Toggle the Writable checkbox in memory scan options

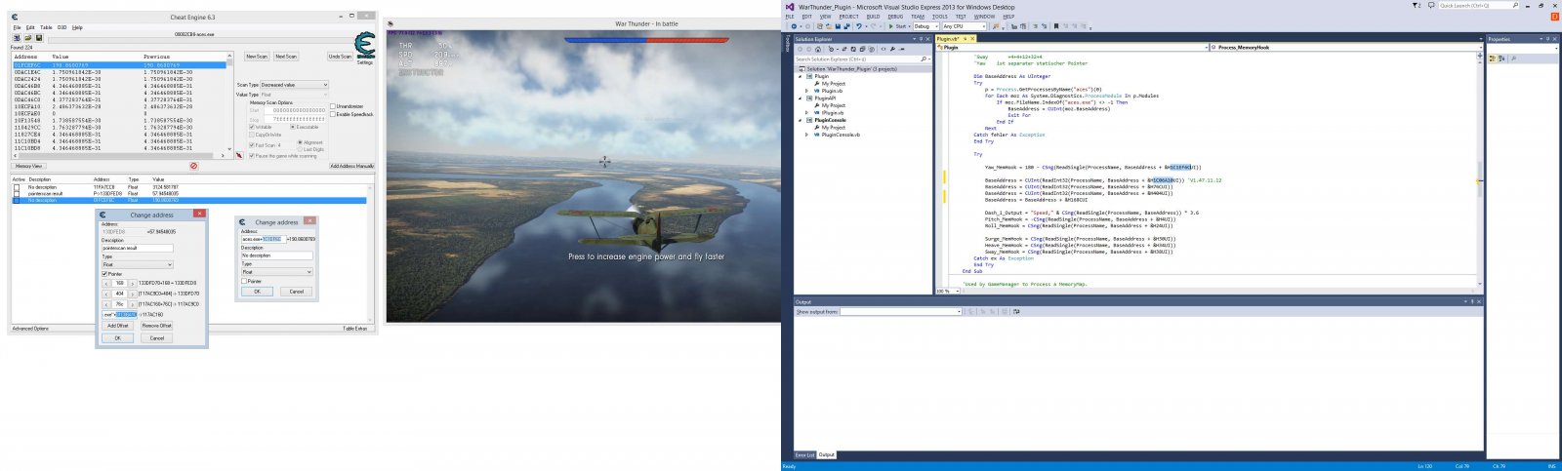click(x=252, y=127)
